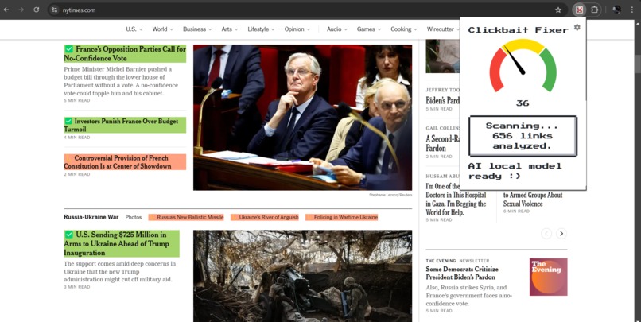The width and height of the screenshot is (641, 322).
Task: Click the green checkmark on U.S. Sending $725 Million
Action: point(68,235)
